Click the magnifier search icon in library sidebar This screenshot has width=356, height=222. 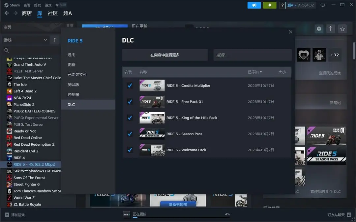[x=7, y=50]
